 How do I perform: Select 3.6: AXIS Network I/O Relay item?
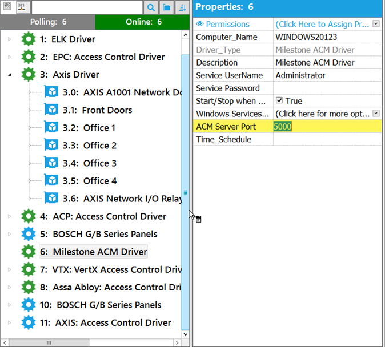[x=122, y=199]
